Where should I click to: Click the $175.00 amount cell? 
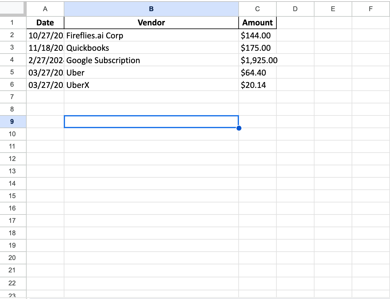(x=258, y=48)
